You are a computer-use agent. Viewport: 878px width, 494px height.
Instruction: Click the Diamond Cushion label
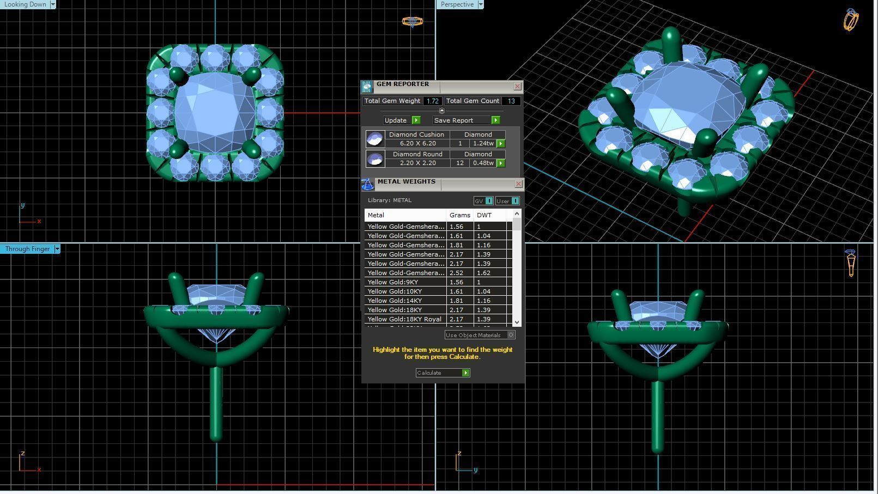416,135
